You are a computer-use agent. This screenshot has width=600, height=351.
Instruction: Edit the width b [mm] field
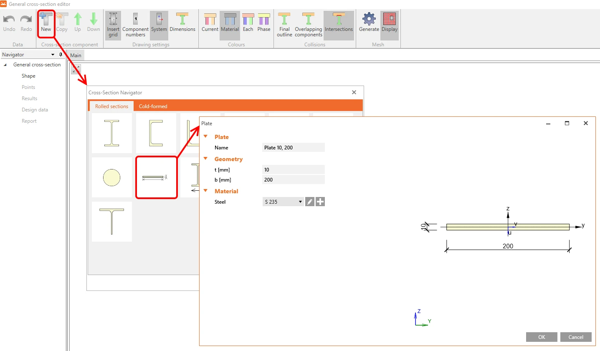point(294,179)
